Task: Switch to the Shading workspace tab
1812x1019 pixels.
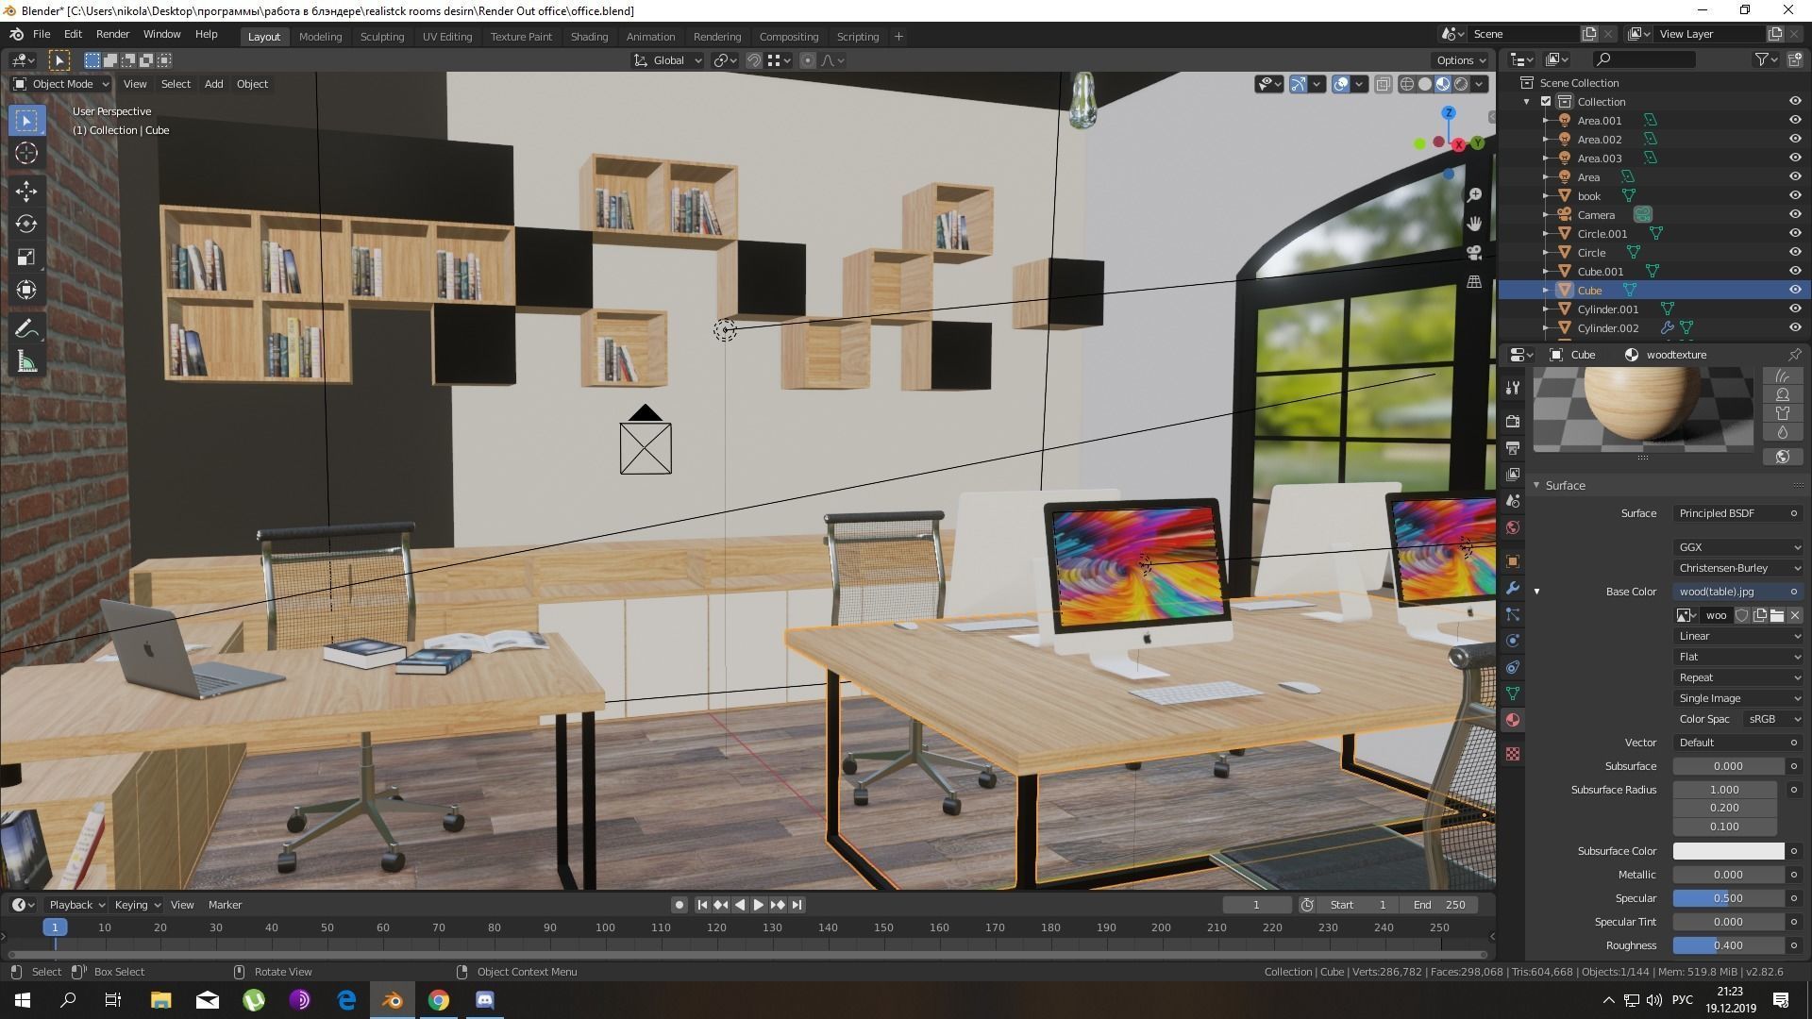Action: 589,37
